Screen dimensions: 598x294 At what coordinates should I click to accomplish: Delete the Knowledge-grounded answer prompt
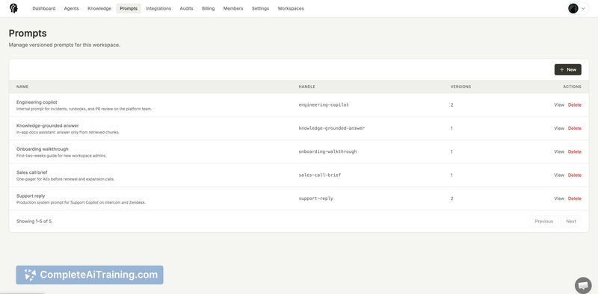coord(575,128)
